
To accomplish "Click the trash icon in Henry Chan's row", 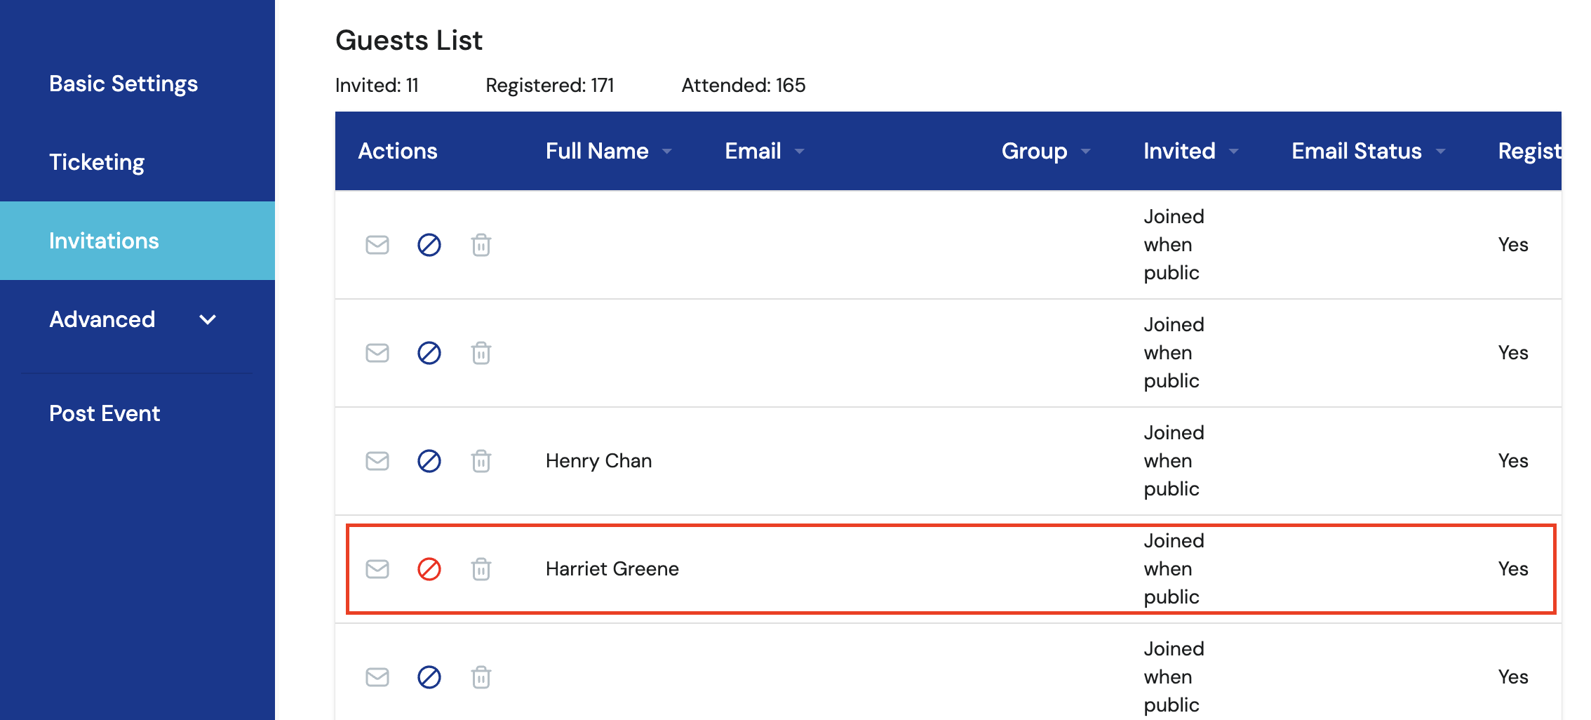I will pos(481,461).
